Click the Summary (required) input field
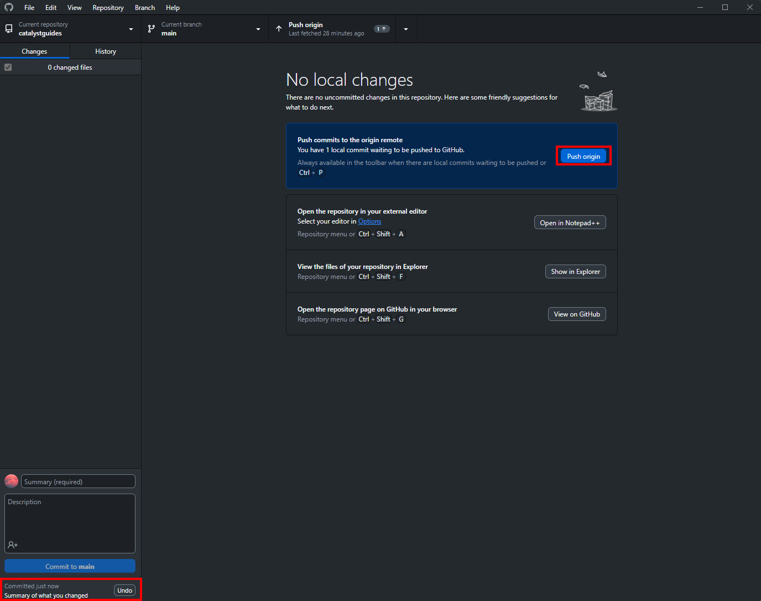Viewport: 761px width, 601px height. [x=78, y=481]
